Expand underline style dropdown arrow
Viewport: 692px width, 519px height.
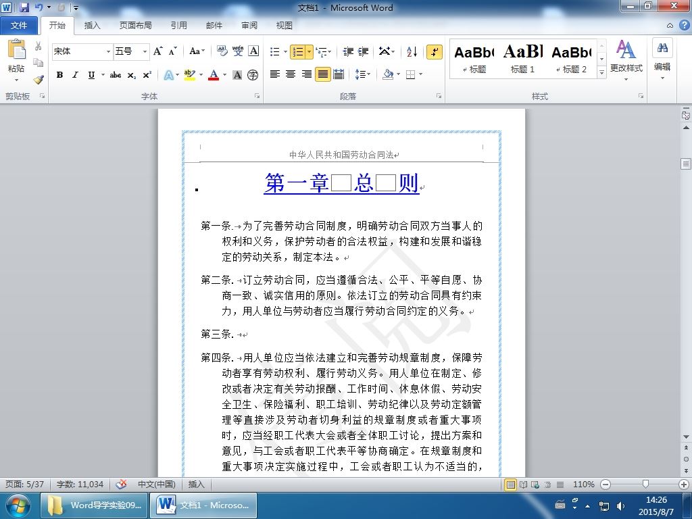pos(103,75)
